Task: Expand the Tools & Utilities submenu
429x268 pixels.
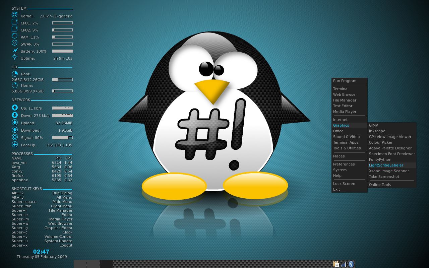Action: point(350,148)
